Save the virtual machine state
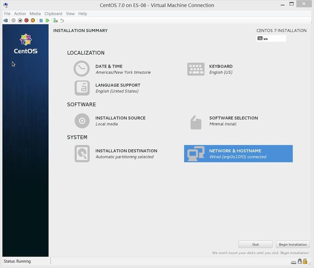This screenshot has height=268, width=314. click(x=32, y=20)
